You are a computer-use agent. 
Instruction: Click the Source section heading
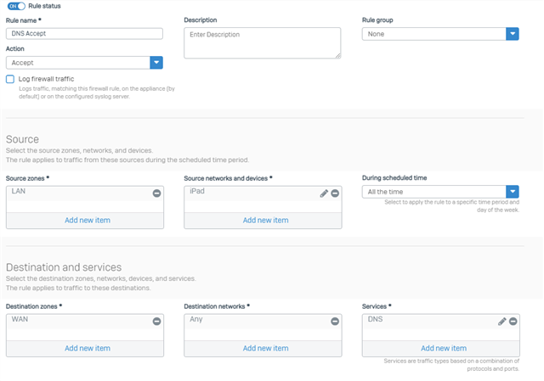tap(22, 139)
